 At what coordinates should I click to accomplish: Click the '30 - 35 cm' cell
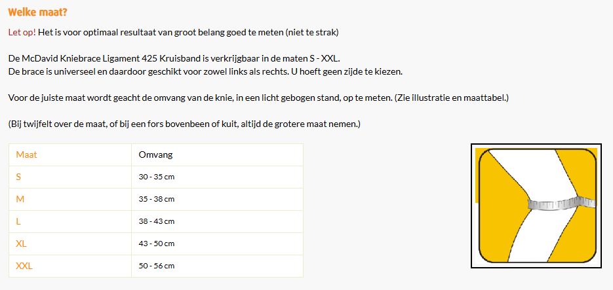[x=157, y=177]
